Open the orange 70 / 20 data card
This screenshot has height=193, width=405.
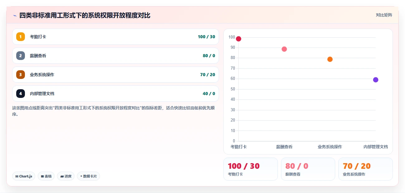click(x=365, y=169)
